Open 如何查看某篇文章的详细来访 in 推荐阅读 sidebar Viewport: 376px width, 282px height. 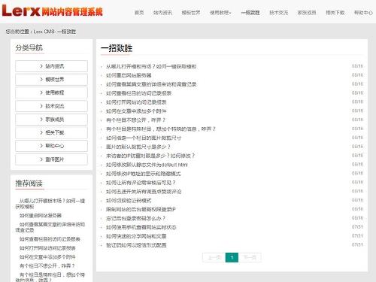pos(50,227)
